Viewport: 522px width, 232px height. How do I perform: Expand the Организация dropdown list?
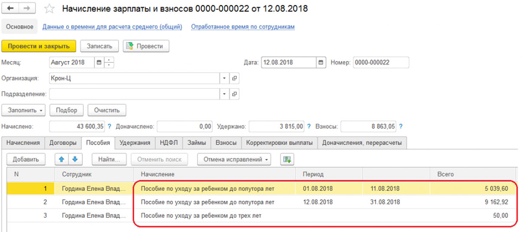coord(224,78)
